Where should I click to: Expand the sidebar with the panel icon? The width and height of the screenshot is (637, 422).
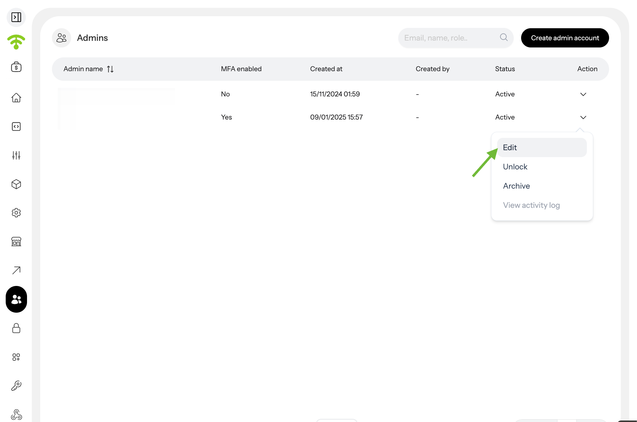[x=16, y=17]
